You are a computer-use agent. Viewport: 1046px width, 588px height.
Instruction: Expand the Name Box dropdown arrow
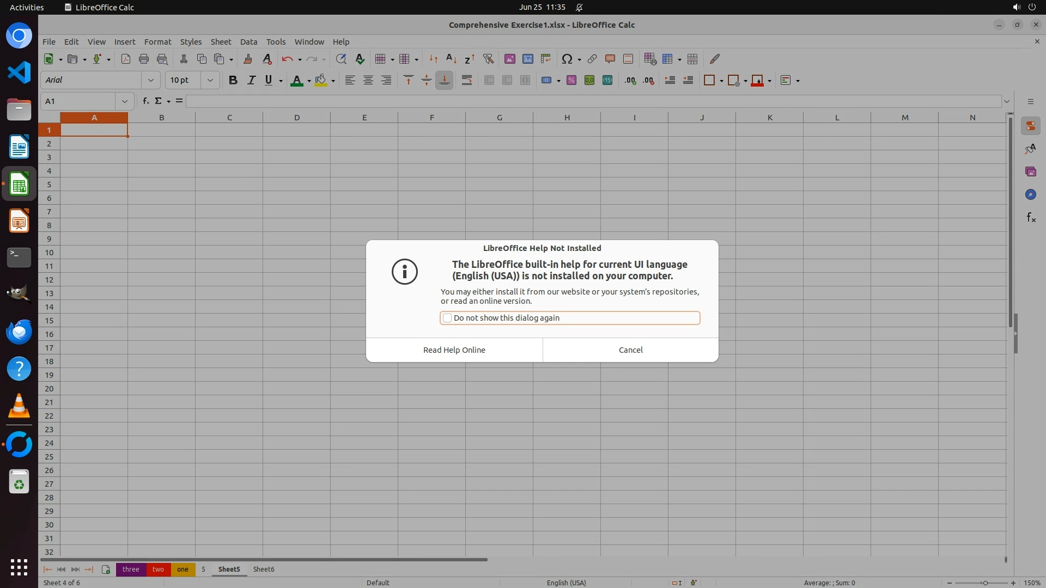[x=125, y=101]
